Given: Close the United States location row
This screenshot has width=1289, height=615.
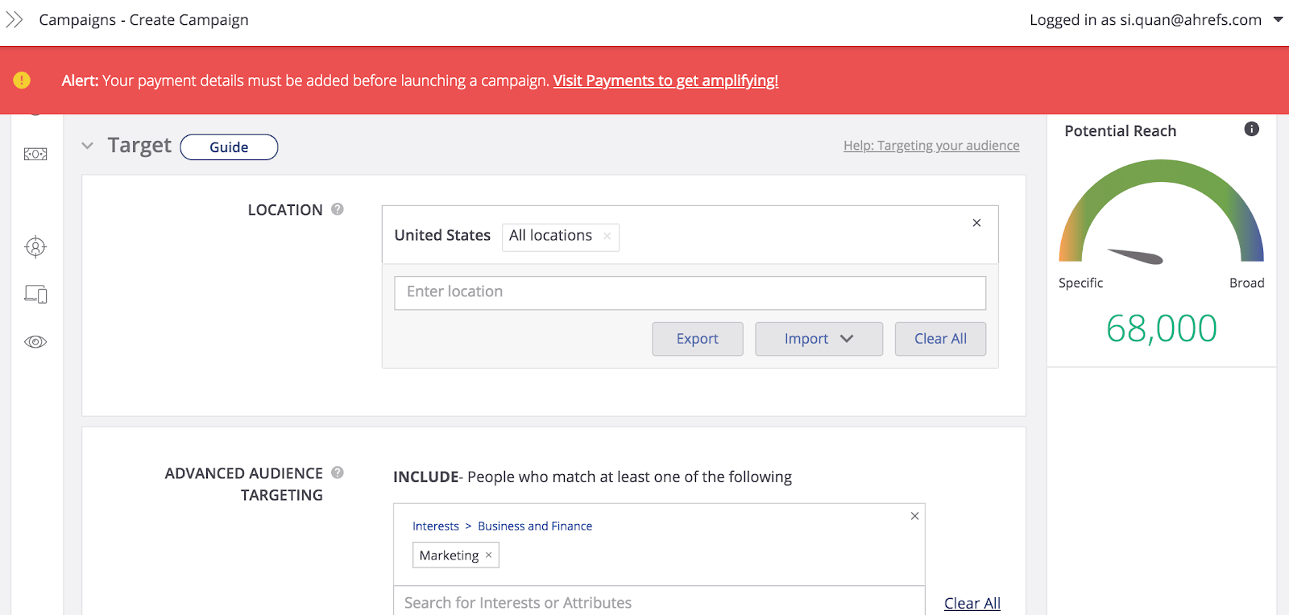Looking at the screenshot, I should click(x=976, y=223).
